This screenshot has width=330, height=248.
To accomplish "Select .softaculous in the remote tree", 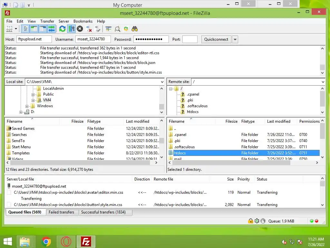I will pos(197,106).
